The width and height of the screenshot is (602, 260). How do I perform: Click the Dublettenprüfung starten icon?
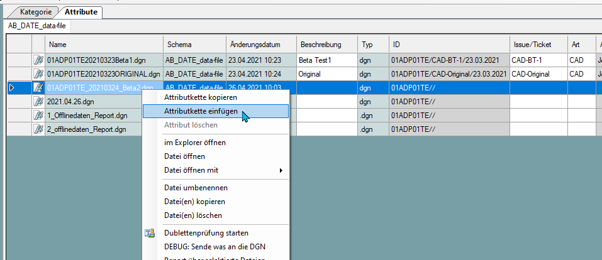coord(149,233)
